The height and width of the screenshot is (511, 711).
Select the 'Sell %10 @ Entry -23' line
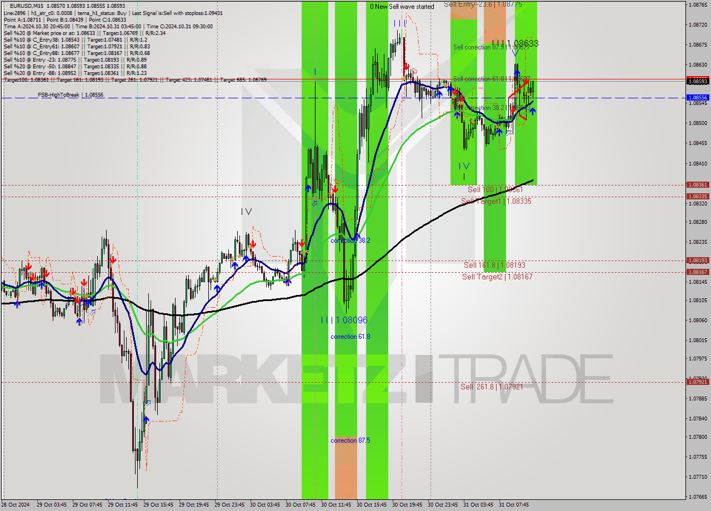(75, 59)
